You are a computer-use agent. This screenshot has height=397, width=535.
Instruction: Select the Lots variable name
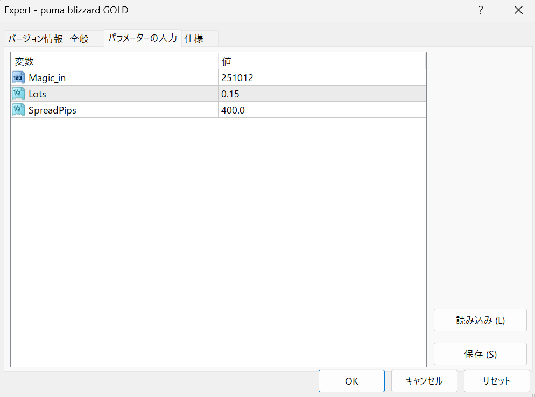coord(38,94)
